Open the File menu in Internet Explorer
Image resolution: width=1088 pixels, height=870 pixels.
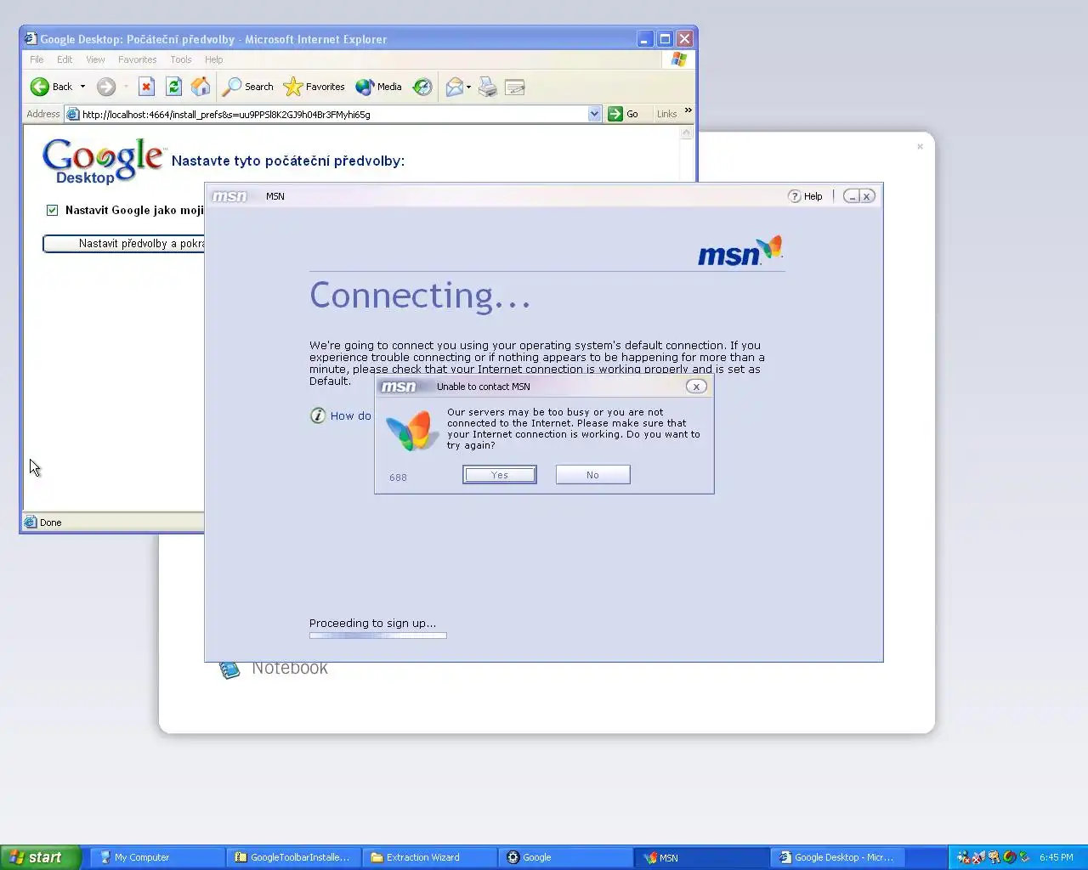[37, 59]
